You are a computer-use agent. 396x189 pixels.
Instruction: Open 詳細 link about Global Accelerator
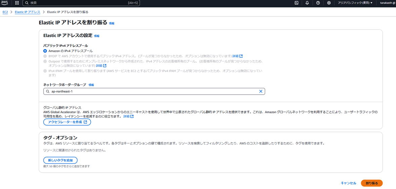coord(128,116)
